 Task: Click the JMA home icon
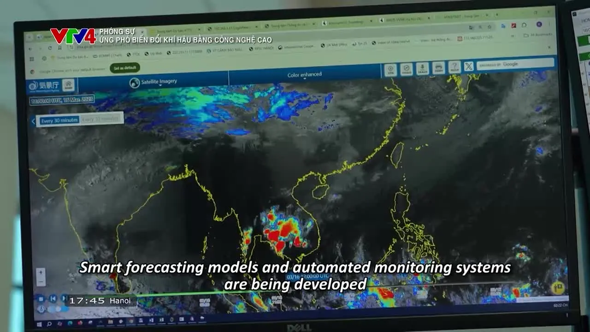click(68, 85)
